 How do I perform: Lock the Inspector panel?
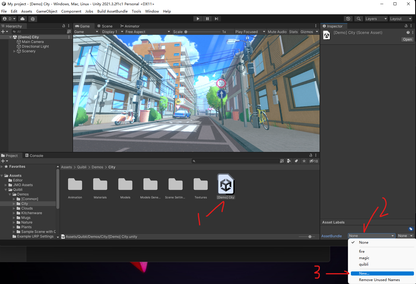(406, 26)
